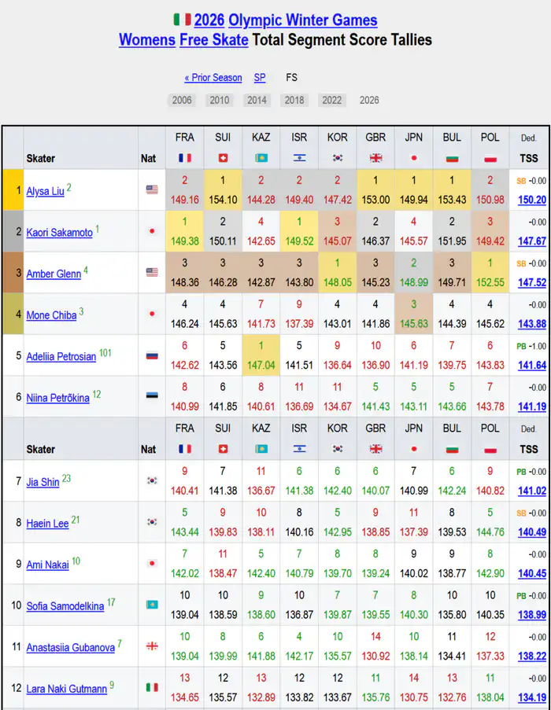The image size is (551, 710).
Task: Click the Italy flag icon in title
Action: pos(182,20)
